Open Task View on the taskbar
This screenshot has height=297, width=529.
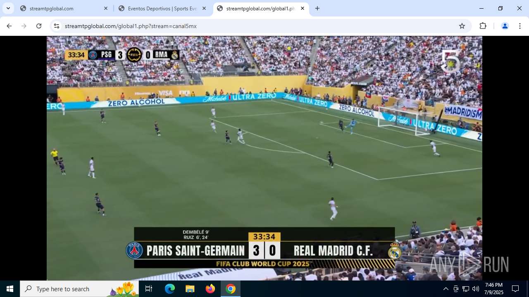coord(149,289)
